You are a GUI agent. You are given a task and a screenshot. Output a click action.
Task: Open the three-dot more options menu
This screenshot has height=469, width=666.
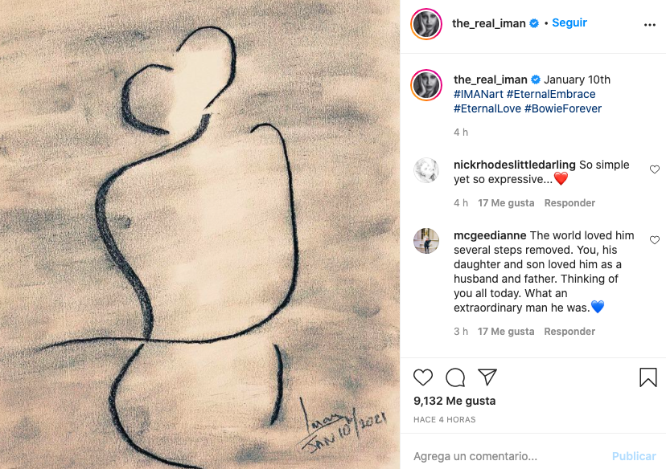pos(650,25)
